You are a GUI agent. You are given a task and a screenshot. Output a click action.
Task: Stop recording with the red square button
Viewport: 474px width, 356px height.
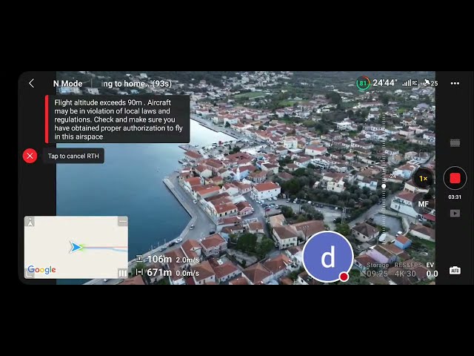(455, 178)
